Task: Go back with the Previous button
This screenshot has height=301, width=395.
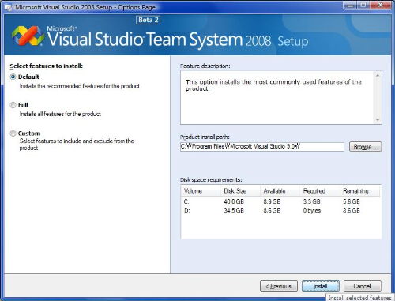Action: [279, 286]
